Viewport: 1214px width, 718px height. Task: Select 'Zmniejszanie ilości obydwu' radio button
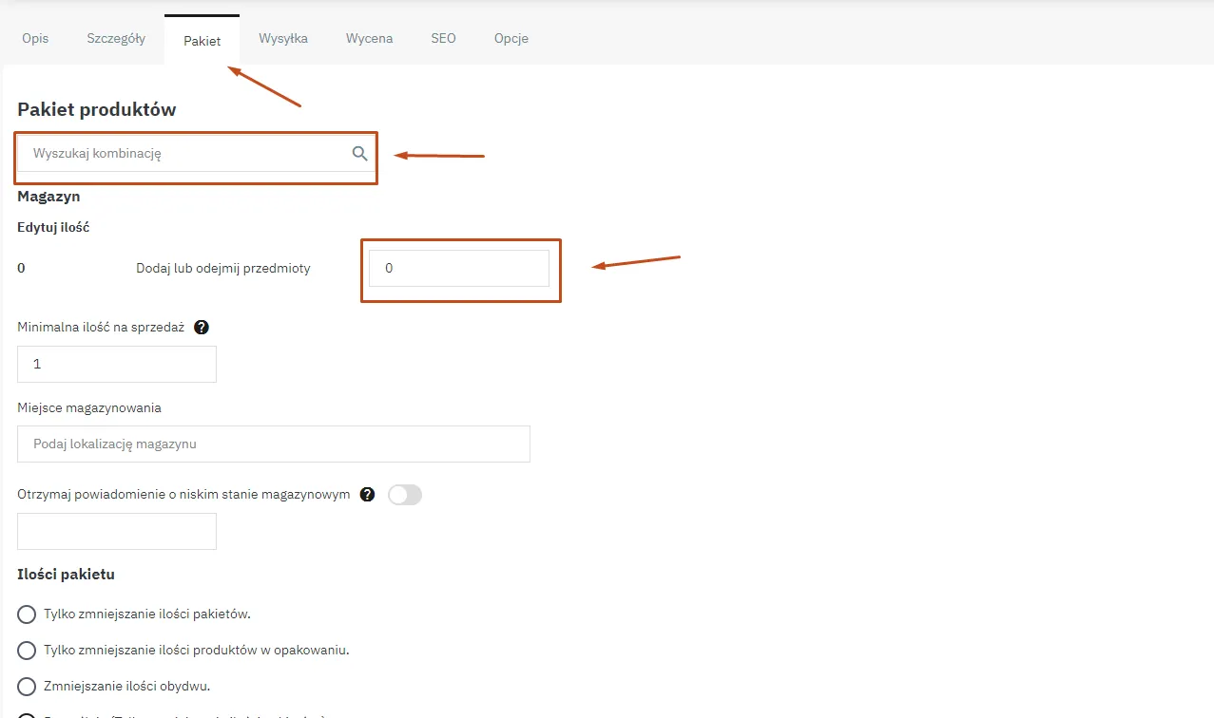(x=27, y=687)
